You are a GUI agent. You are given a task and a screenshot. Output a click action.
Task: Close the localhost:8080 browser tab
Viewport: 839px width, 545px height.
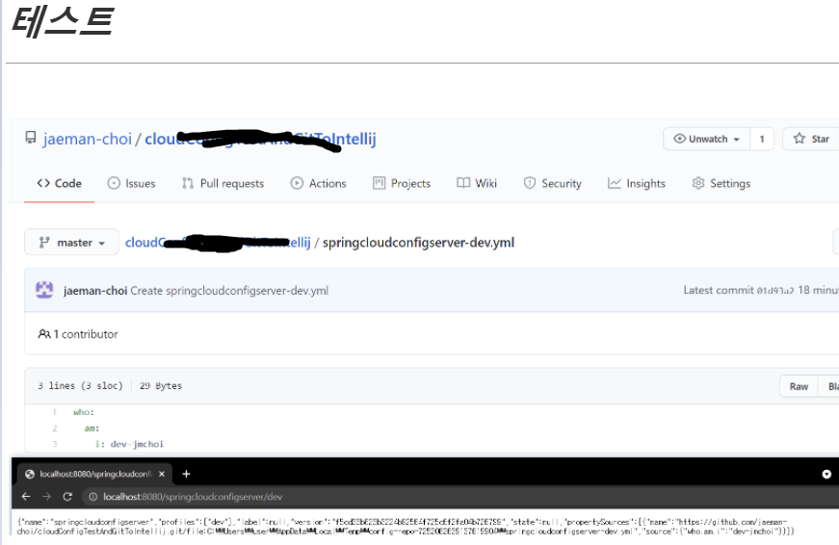[162, 474]
